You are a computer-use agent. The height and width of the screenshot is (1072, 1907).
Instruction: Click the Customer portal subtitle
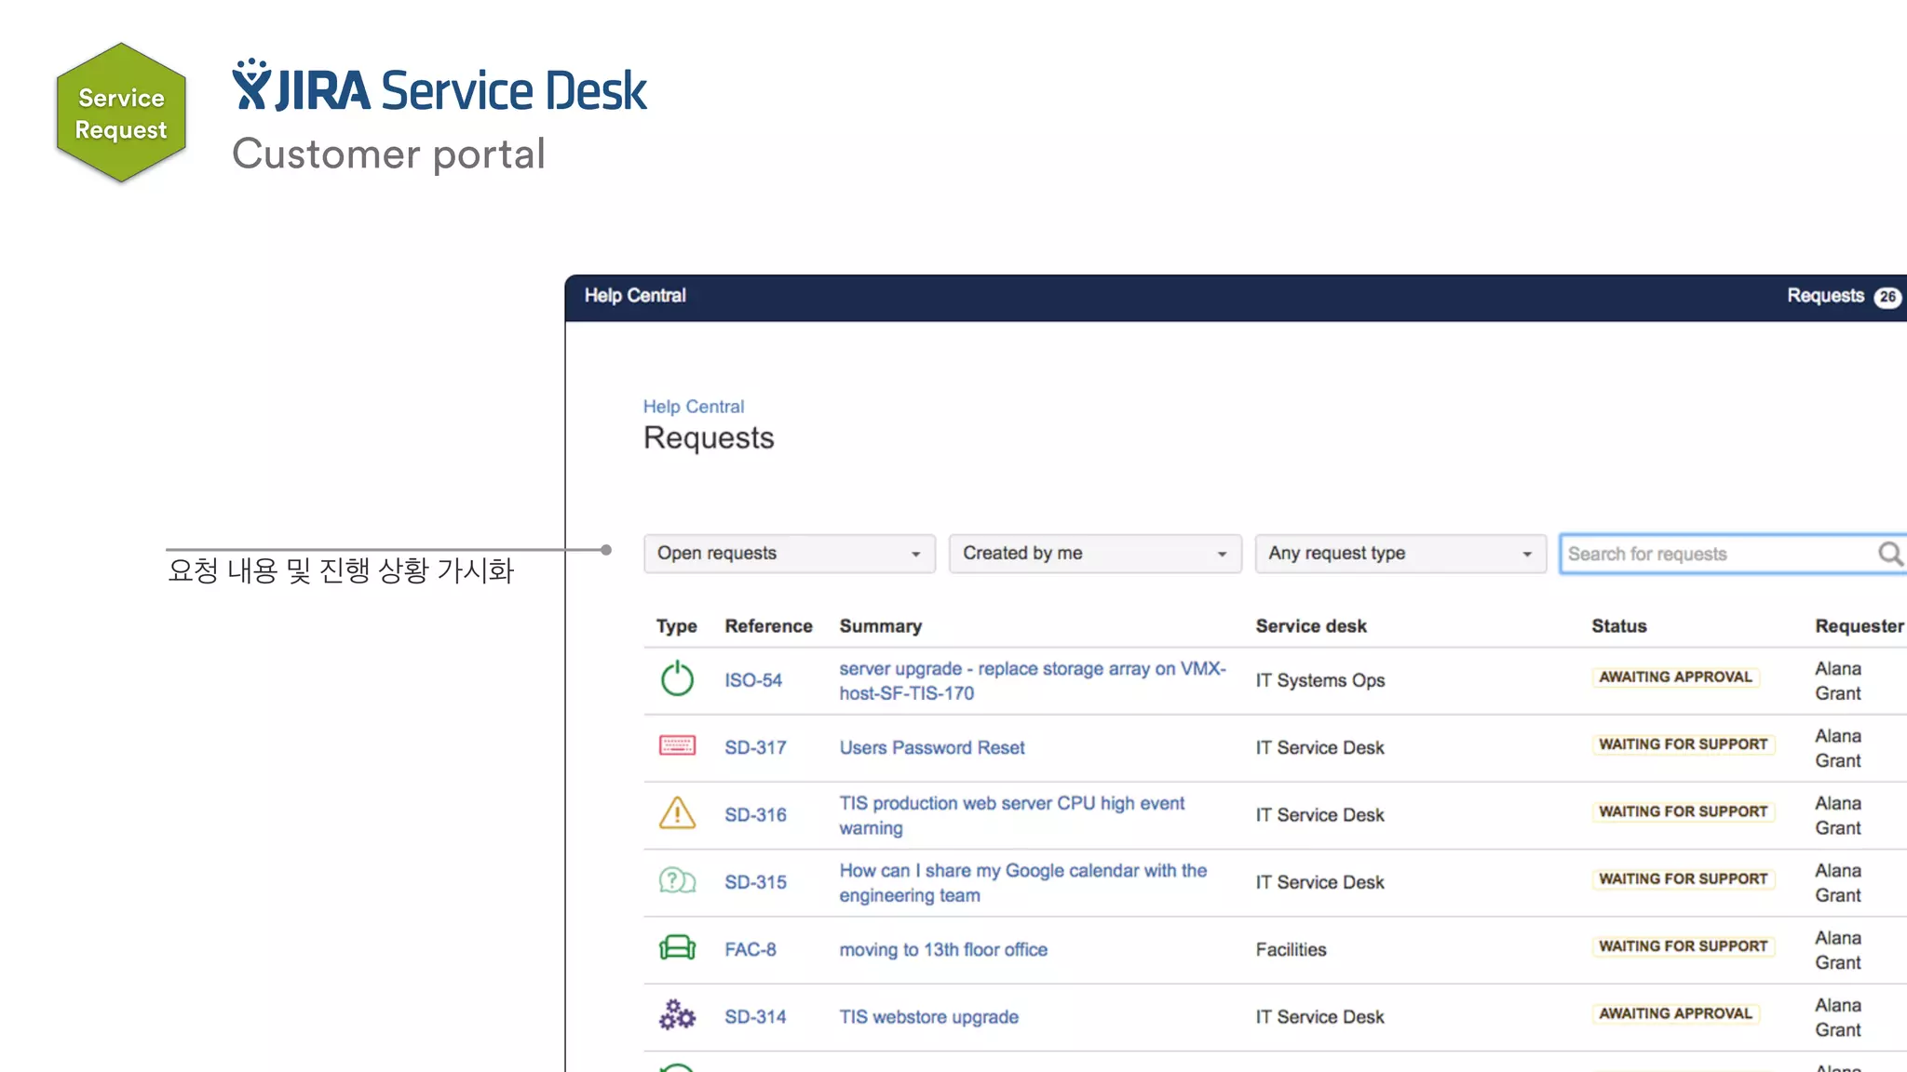[388, 154]
